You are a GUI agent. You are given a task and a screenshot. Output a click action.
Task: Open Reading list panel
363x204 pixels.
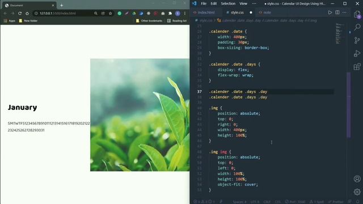click(177, 21)
